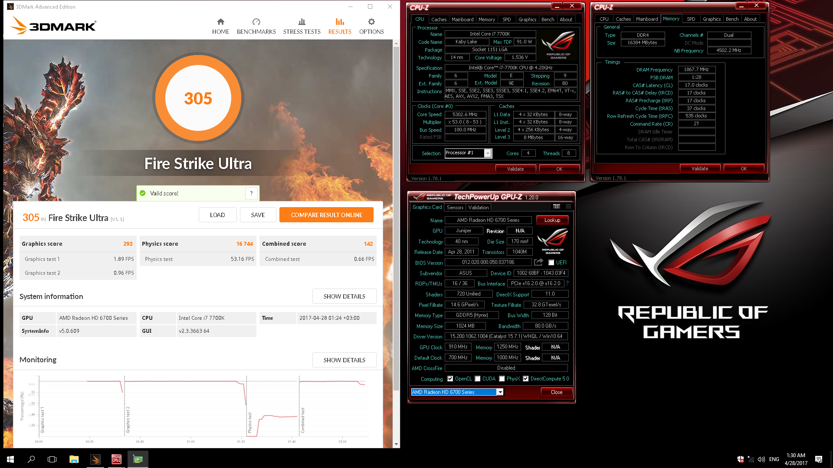Viewport: 833px width, 468px height.
Task: Click the Graphics test 2 marker in monitoring chart
Action: 128,420
